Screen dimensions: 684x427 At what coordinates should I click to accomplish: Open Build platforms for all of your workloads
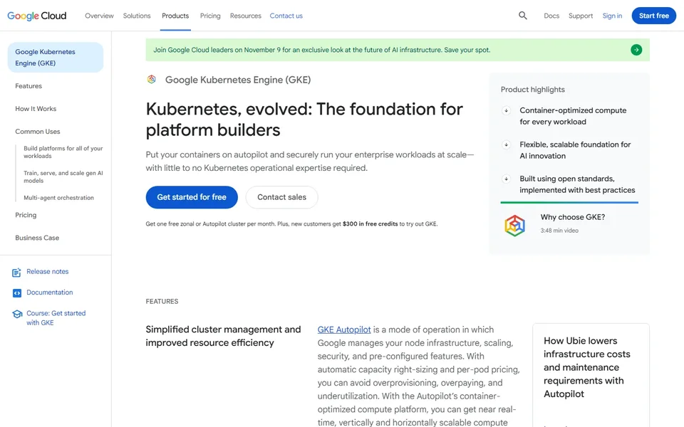(63, 152)
